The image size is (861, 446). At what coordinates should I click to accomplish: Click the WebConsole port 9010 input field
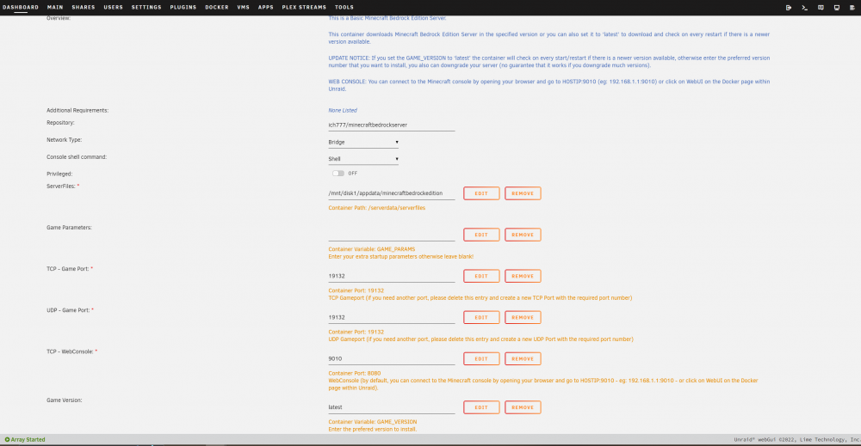click(x=392, y=359)
